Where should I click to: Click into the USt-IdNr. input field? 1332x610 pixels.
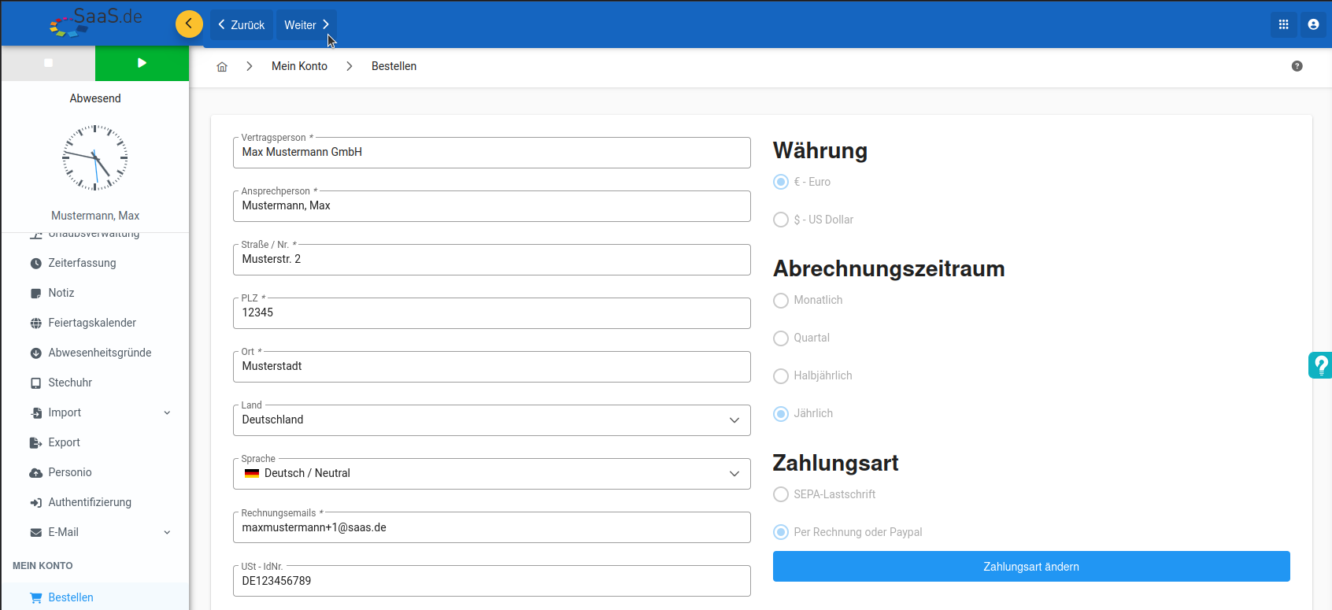click(x=491, y=582)
